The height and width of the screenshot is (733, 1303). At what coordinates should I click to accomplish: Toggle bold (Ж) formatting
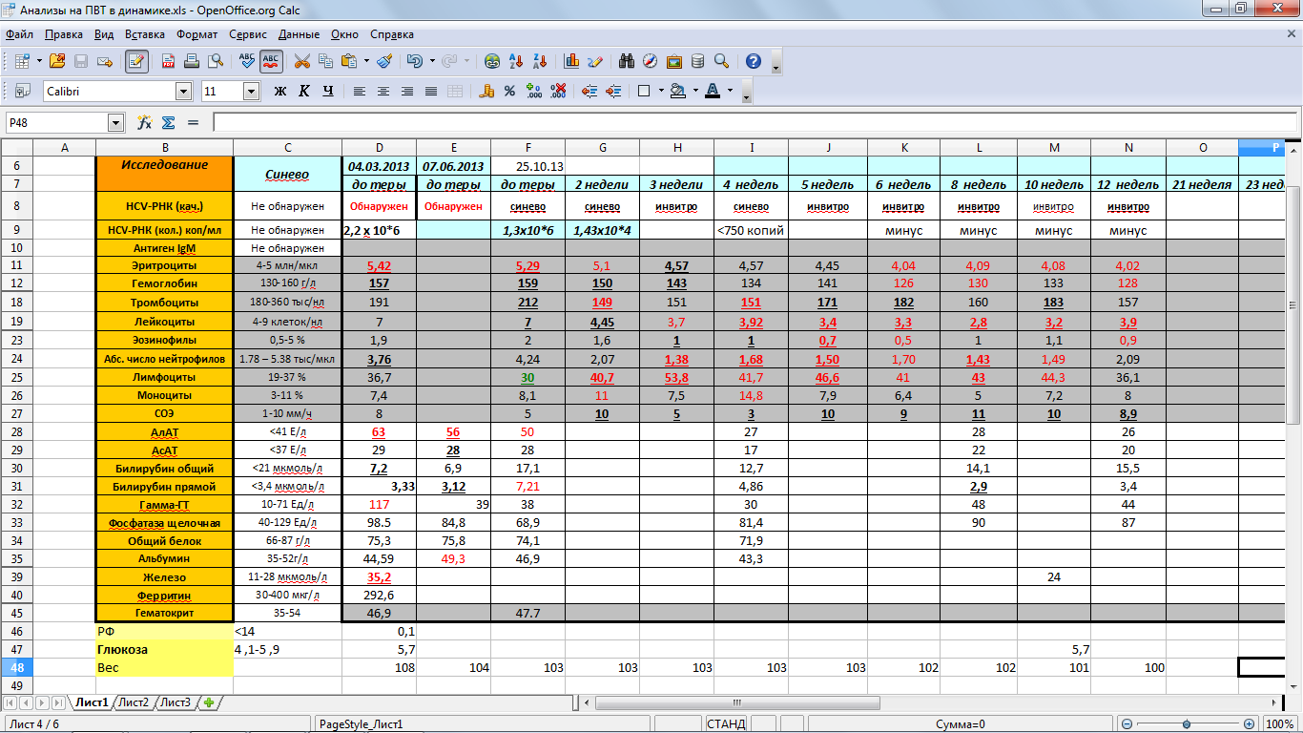280,92
